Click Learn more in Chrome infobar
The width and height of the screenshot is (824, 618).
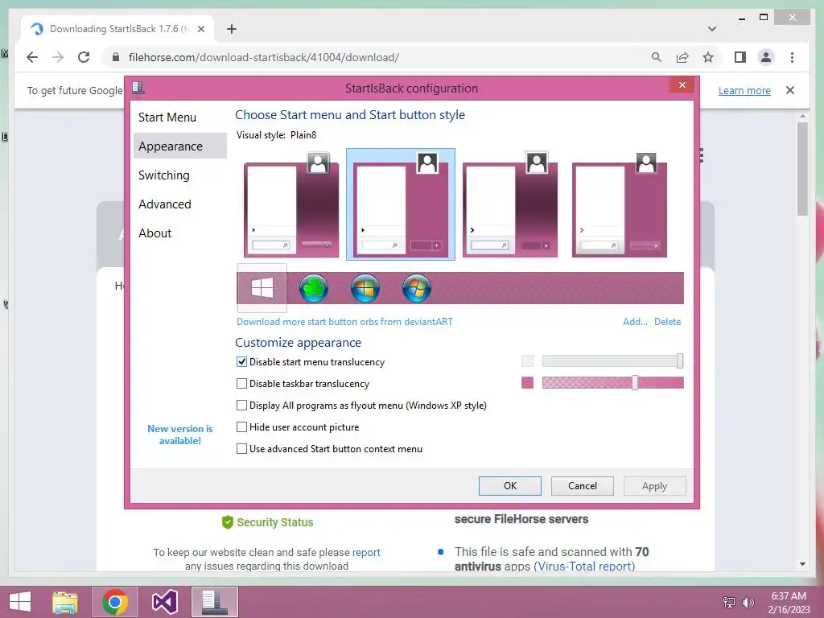coord(744,90)
